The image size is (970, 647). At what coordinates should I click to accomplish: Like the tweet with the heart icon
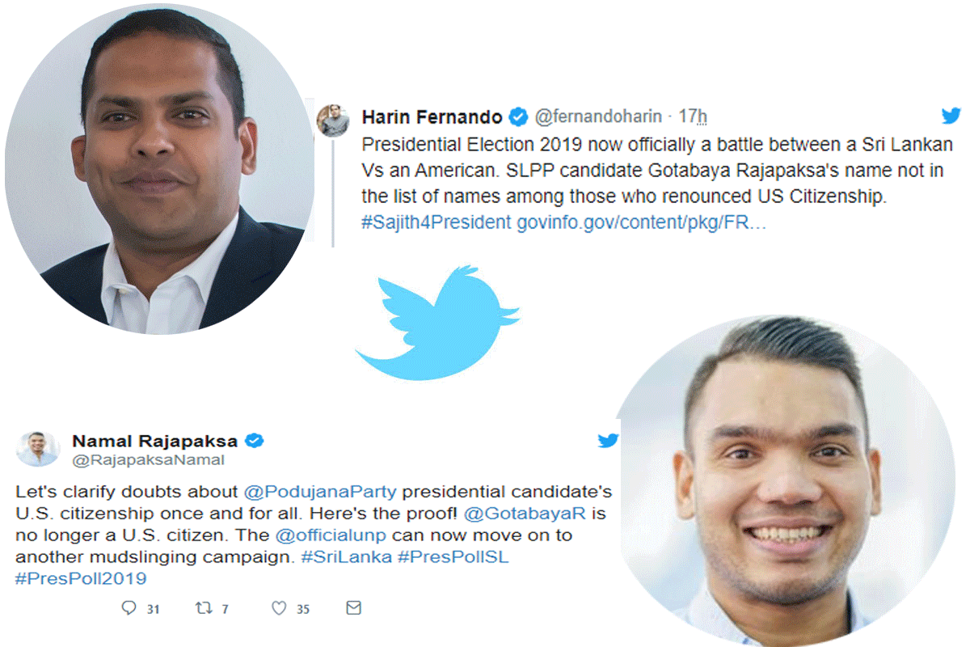(279, 608)
